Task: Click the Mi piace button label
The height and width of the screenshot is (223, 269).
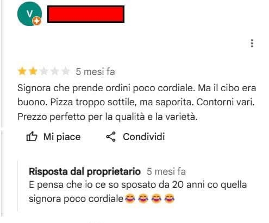Action: click(x=62, y=137)
